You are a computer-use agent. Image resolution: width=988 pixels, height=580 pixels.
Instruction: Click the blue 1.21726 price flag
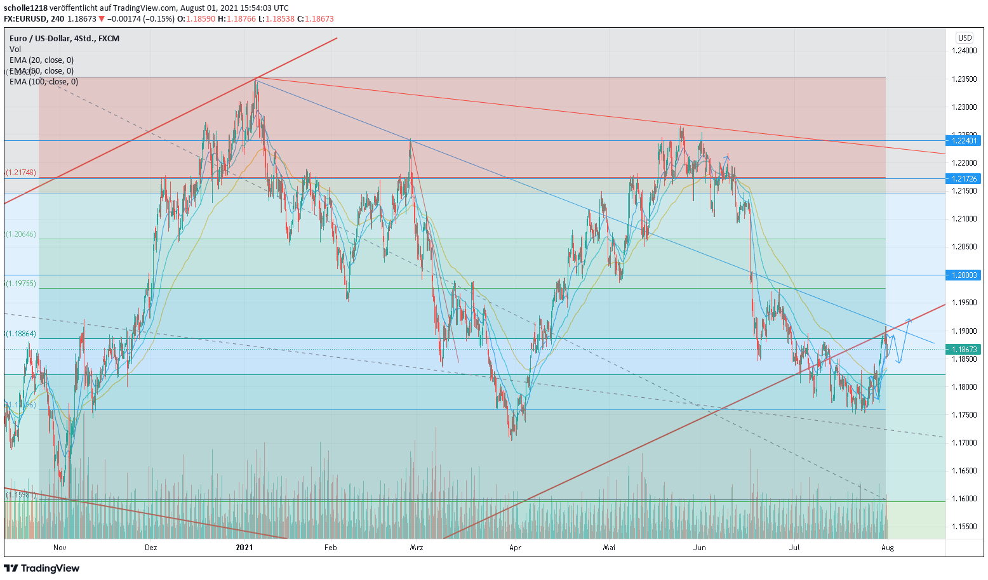(x=964, y=180)
